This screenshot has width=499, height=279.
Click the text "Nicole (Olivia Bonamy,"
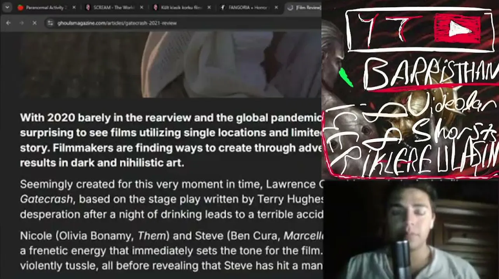tap(77, 236)
